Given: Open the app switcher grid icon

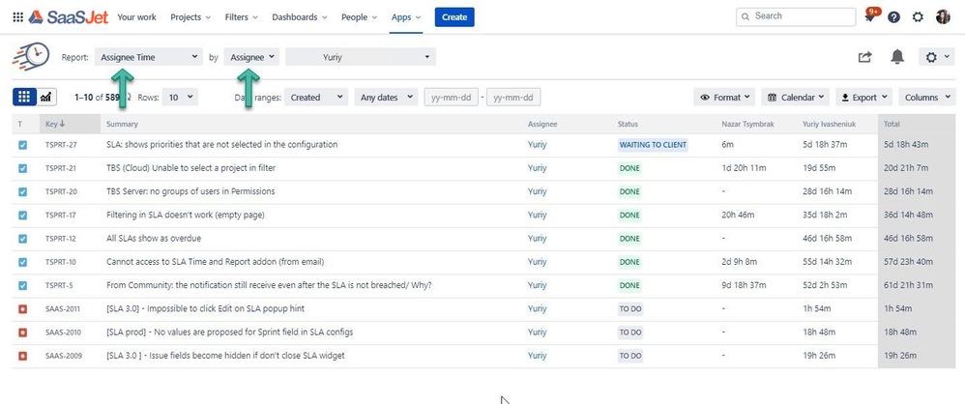Looking at the screenshot, I should [17, 17].
